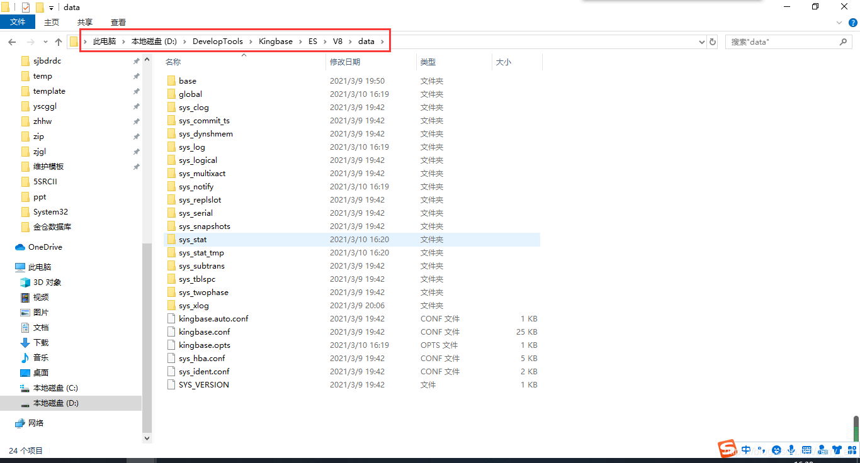Open breadcrumb chevron after DevelopTools

(x=251, y=42)
